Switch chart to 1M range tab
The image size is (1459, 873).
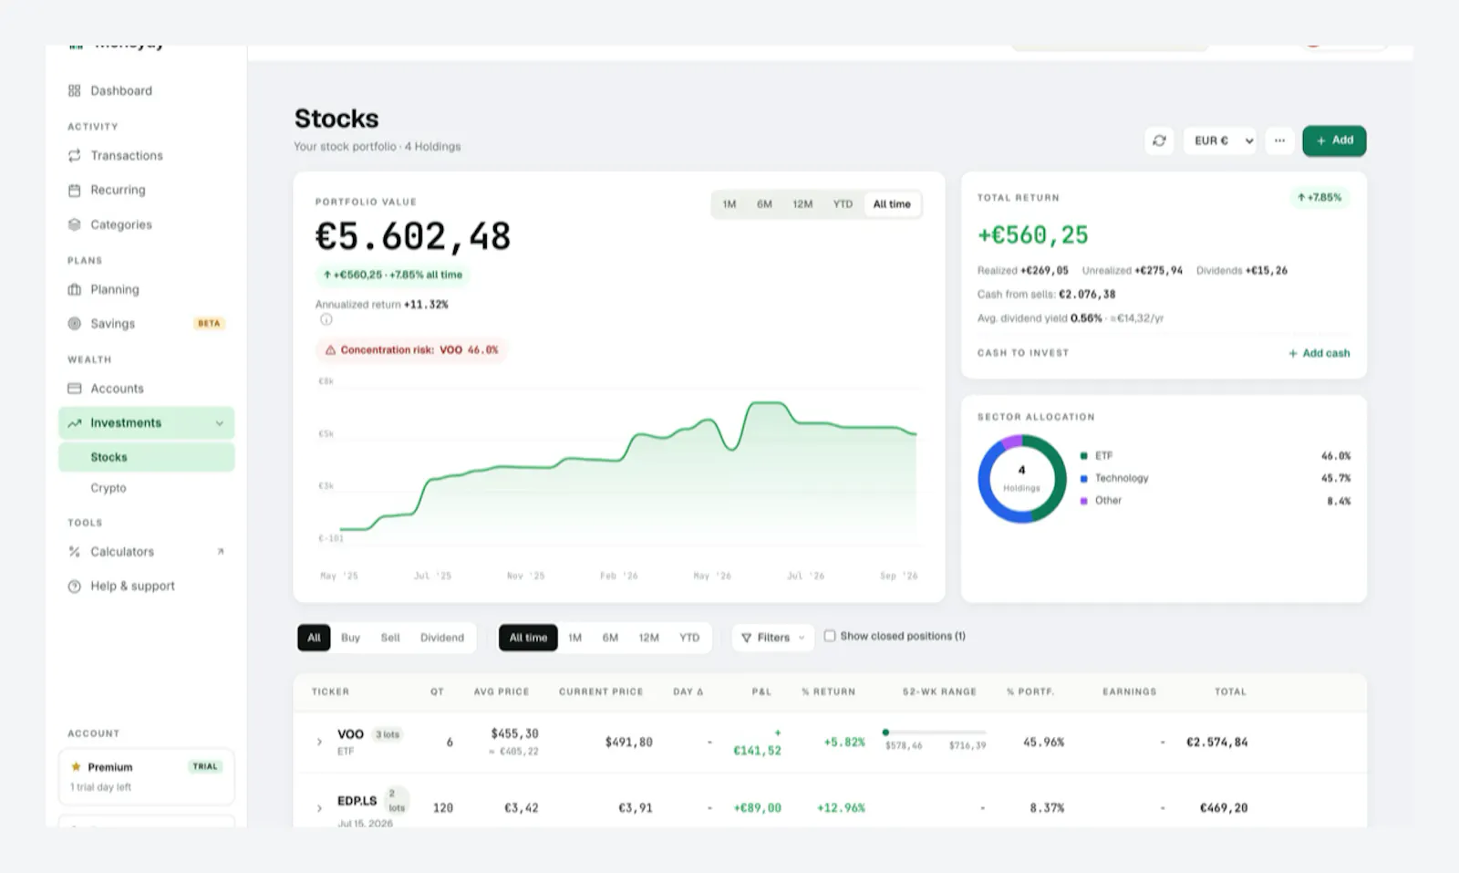point(729,204)
